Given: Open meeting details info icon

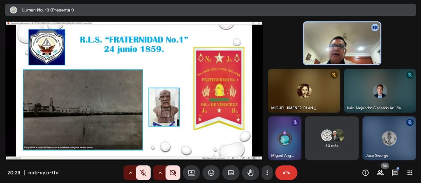Looking at the screenshot, I should point(365,173).
